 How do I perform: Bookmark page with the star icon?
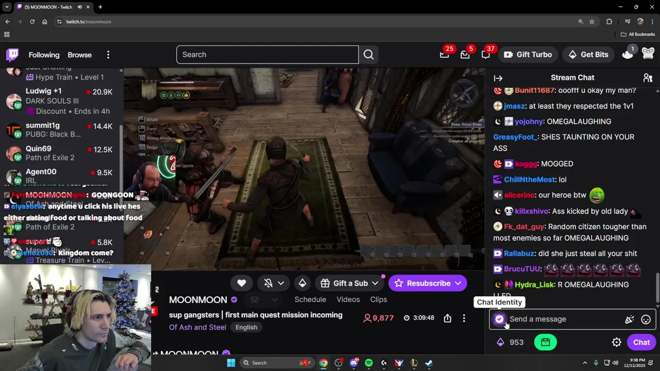click(592, 22)
